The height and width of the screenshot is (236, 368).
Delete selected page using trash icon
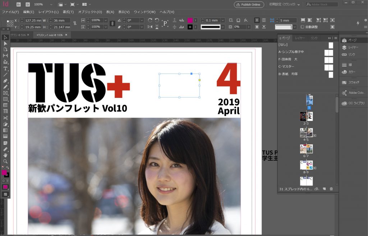coord(331,189)
